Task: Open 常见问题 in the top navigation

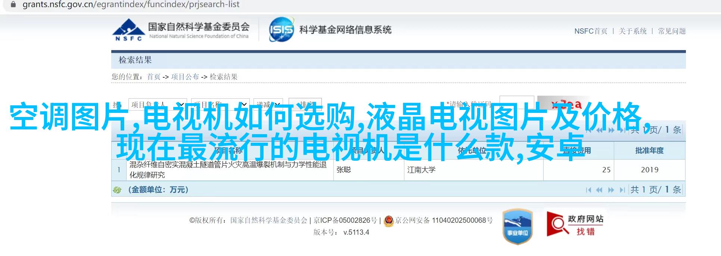Action: coord(672,31)
